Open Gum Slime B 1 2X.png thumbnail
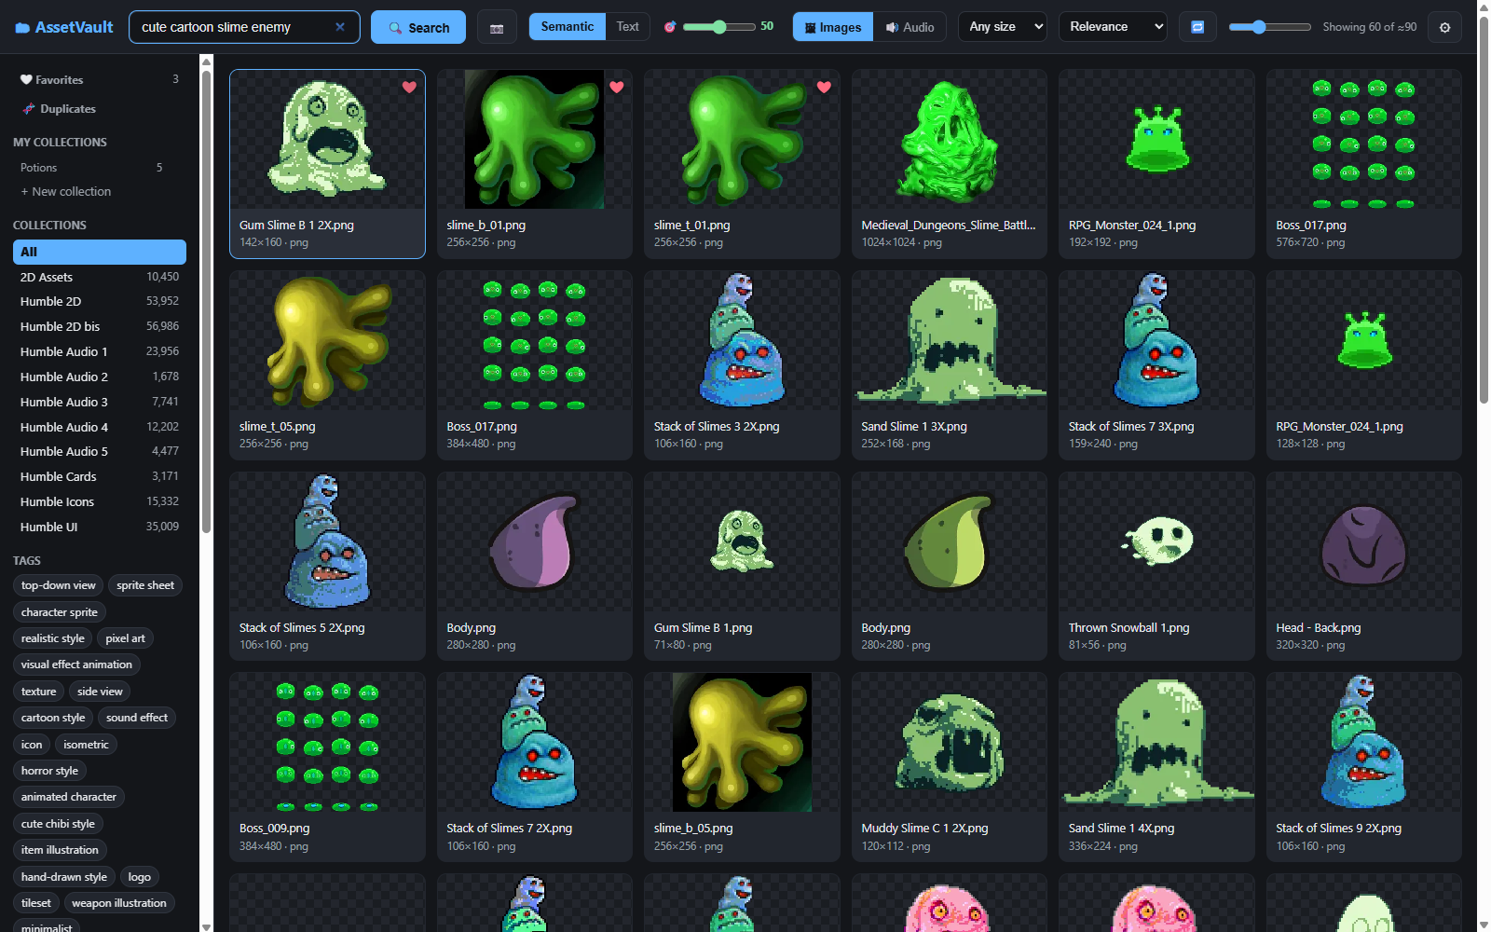Viewport: 1491px width, 932px height. tap(327, 139)
